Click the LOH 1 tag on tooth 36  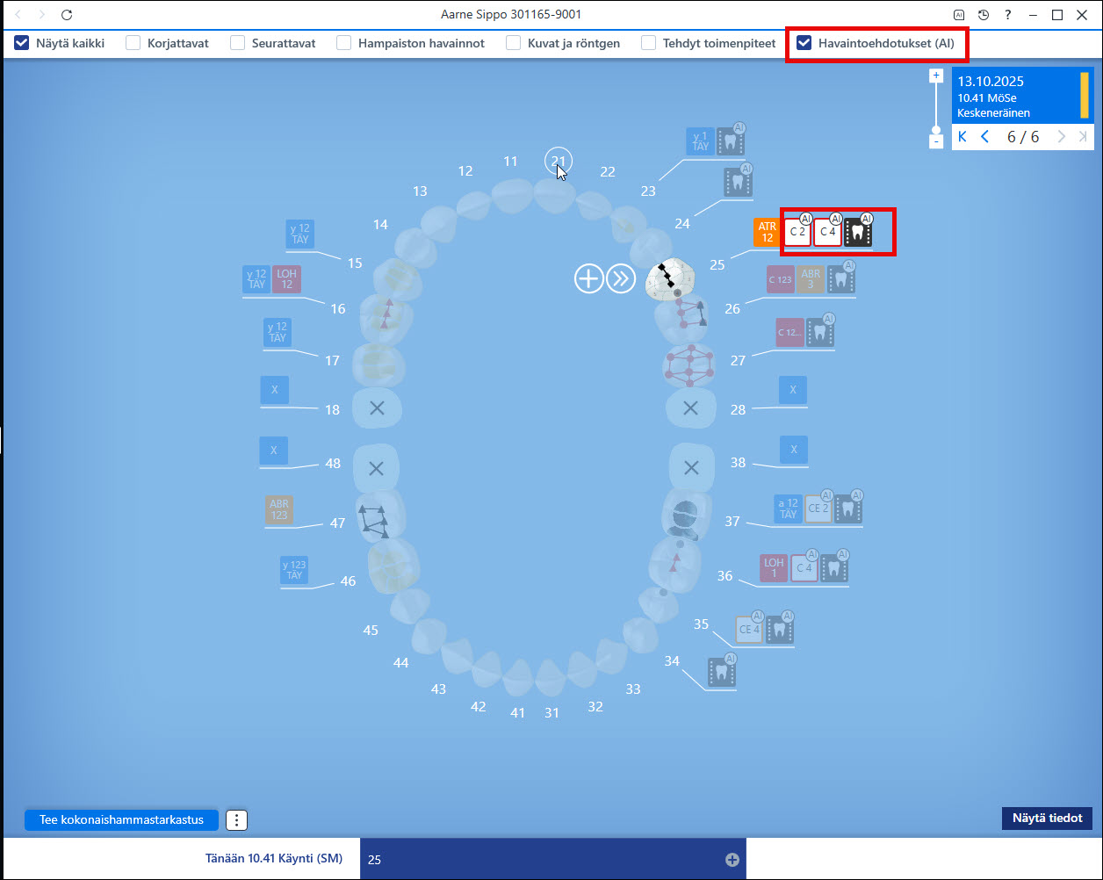click(774, 568)
